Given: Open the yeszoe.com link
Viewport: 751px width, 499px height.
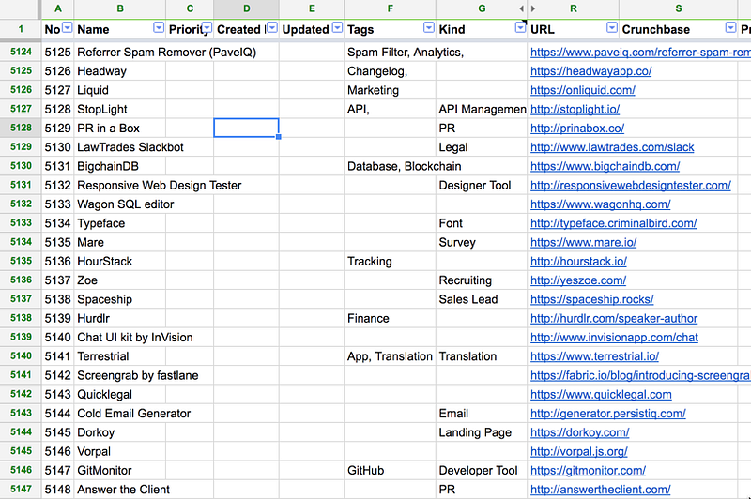Looking at the screenshot, I should [578, 280].
